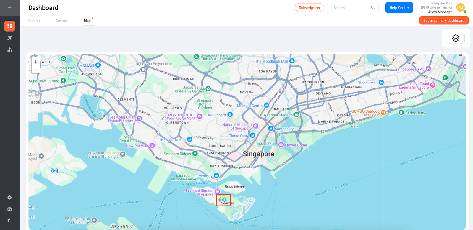Viewport: 473px width, 230px height.
Task: Click the Enterprise Plan label
Action: 441,3
